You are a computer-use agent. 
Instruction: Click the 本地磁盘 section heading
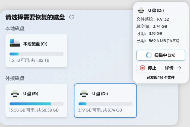click(15, 28)
